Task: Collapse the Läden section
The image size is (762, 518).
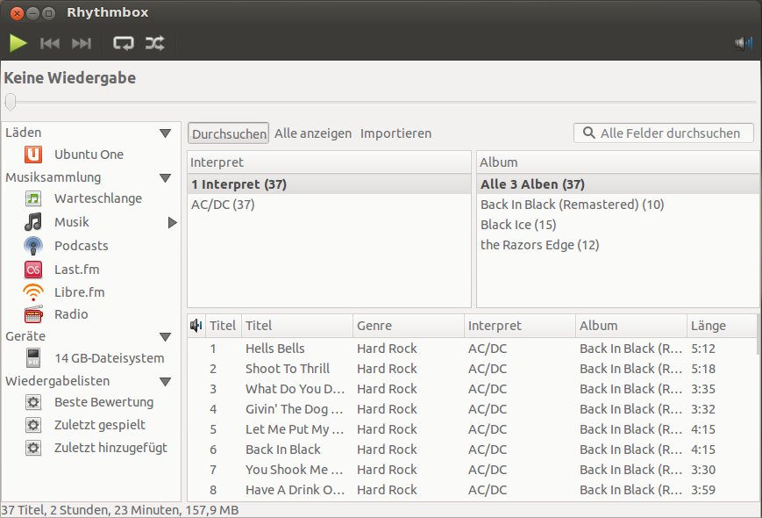Action: coord(165,133)
